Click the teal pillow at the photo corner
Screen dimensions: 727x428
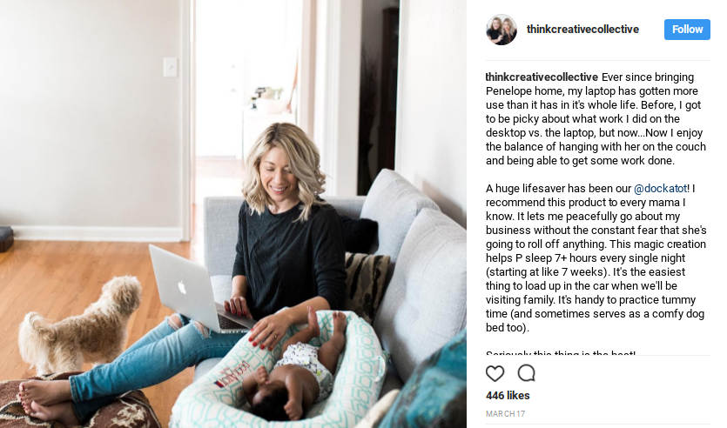click(x=427, y=385)
